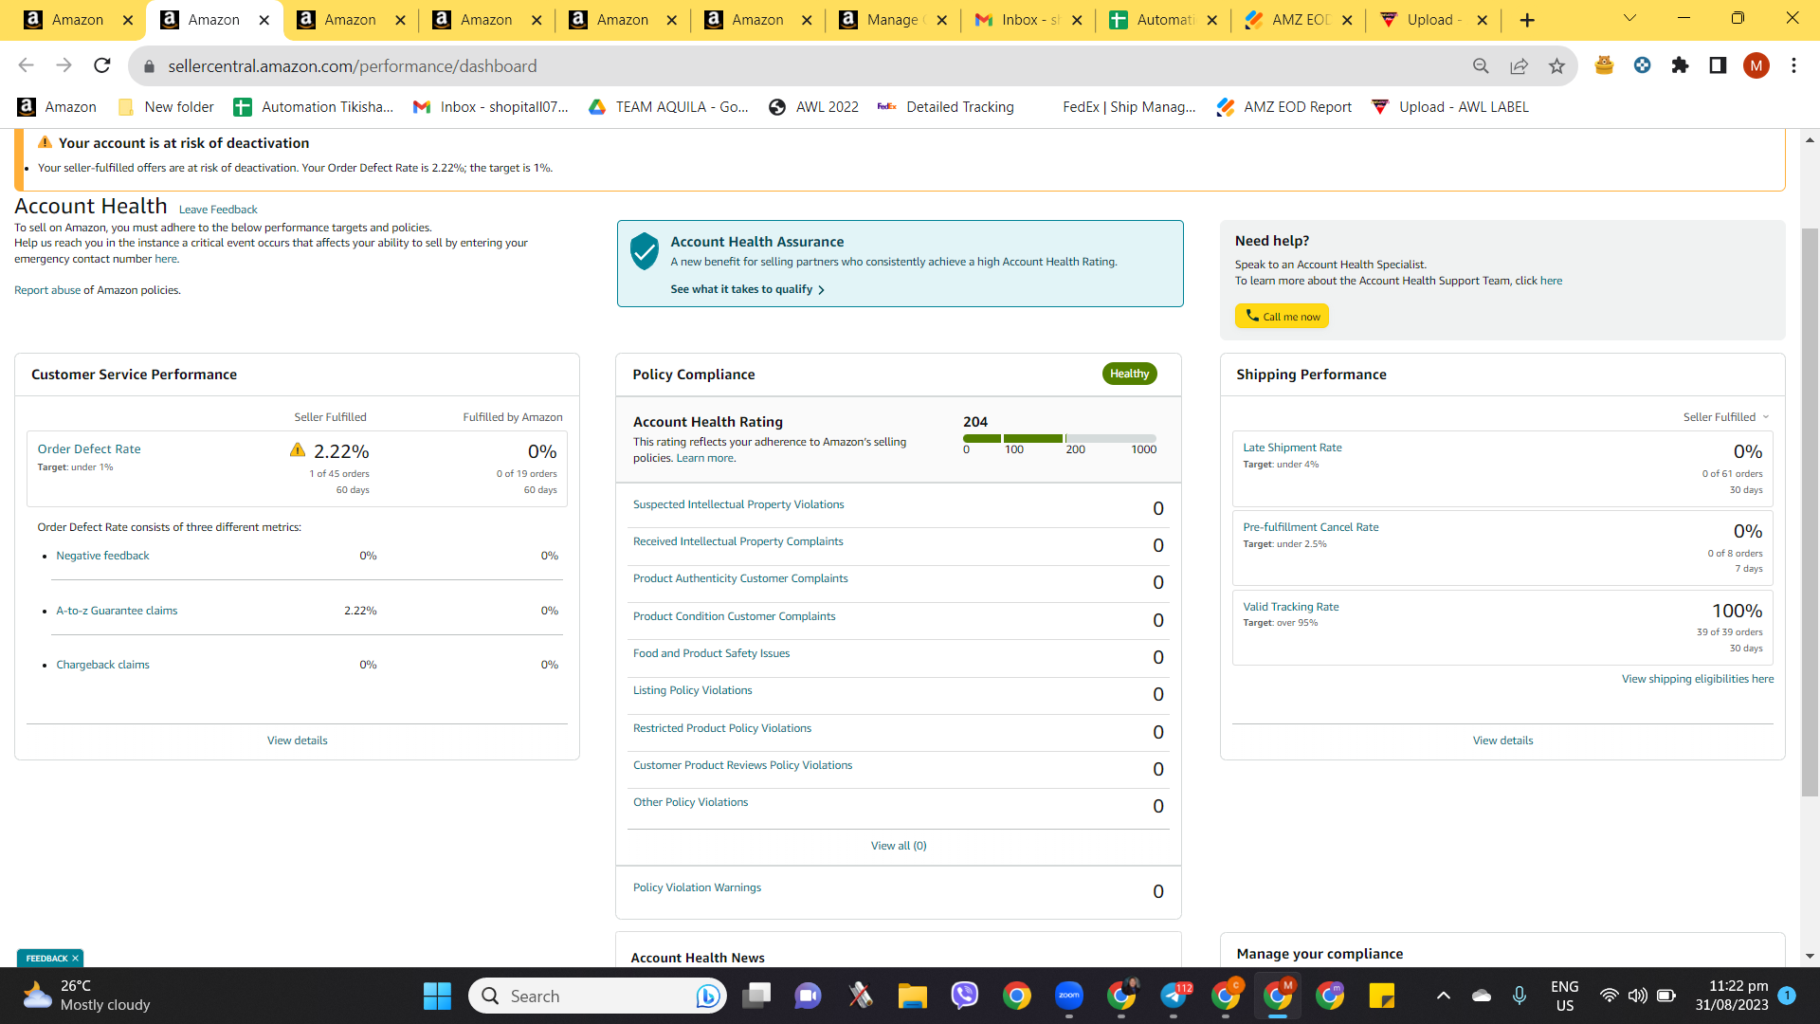Open the zoom magnifier in address bar
The image size is (1820, 1024).
(1481, 65)
